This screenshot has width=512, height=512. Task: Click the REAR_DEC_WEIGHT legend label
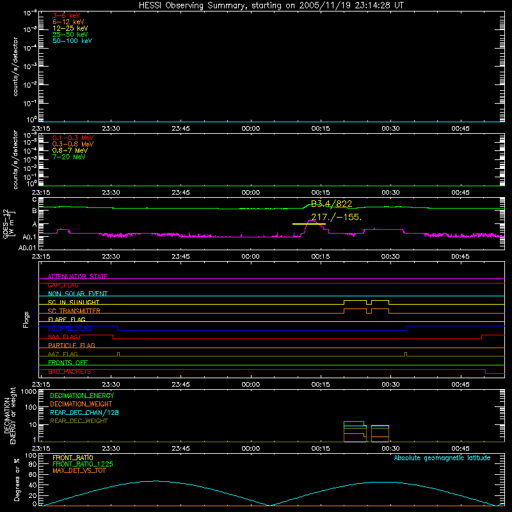click(x=79, y=421)
